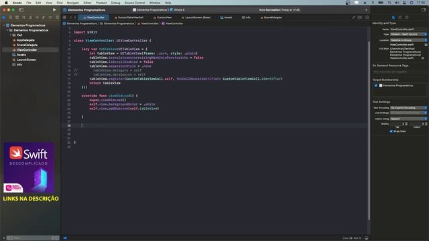This screenshot has height=241, width=429.
Task: Open macOS Control Center icon
Action: (x=404, y=3)
